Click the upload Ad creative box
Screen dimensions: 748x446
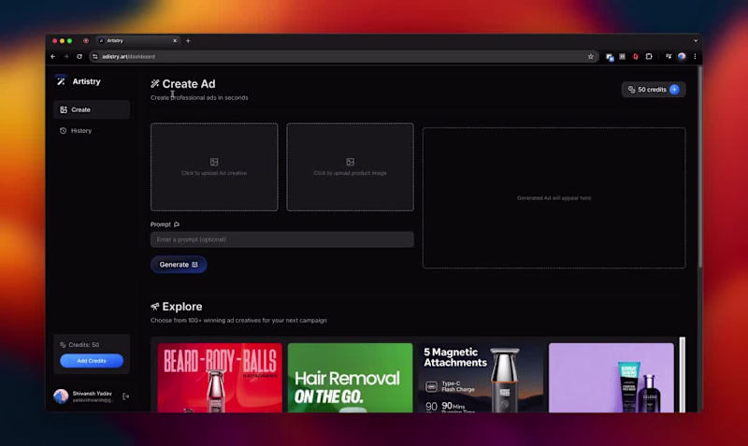214,167
